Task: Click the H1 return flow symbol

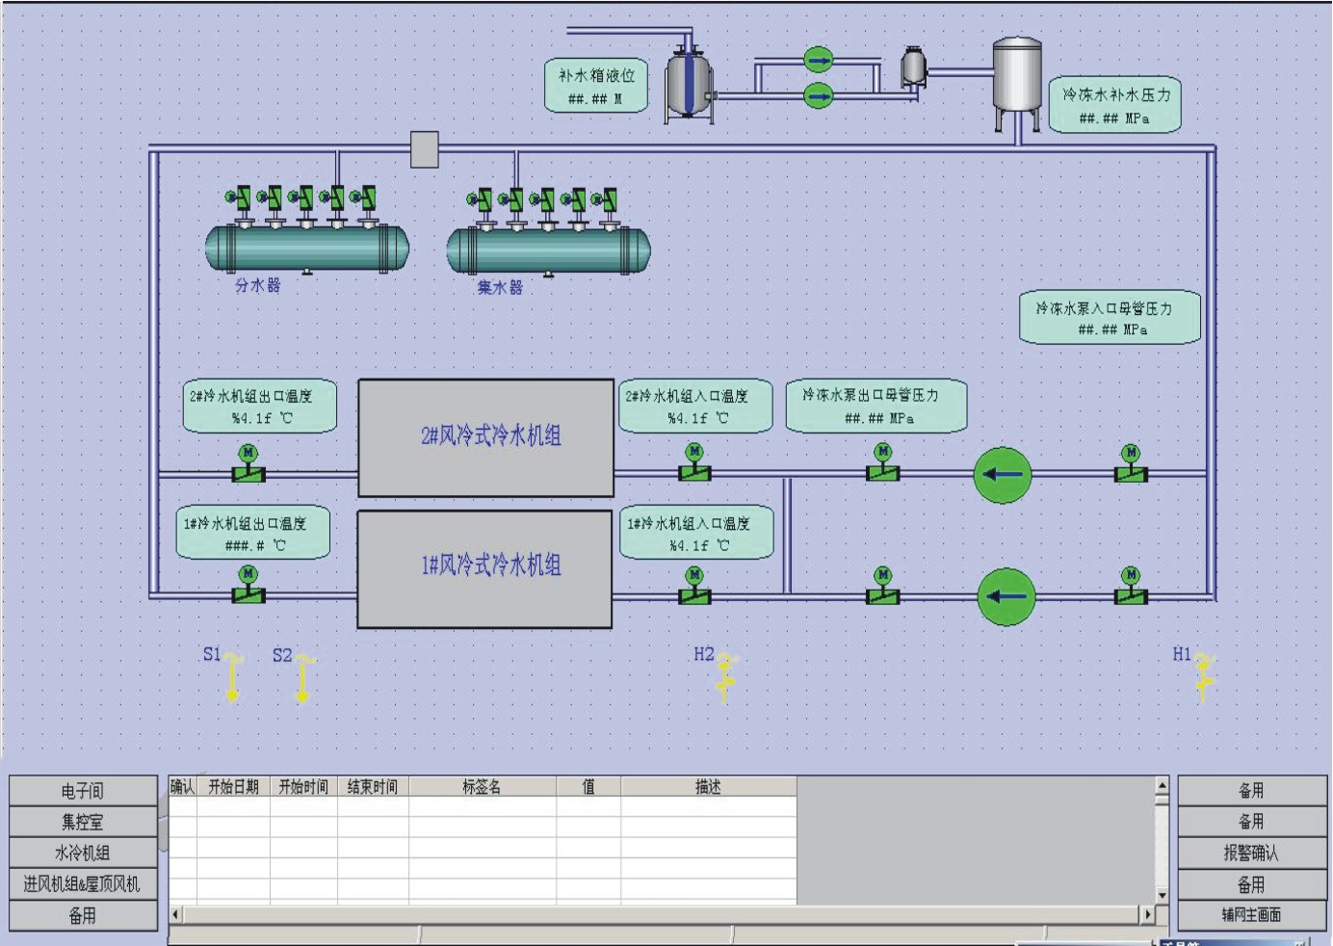Action: click(1204, 676)
